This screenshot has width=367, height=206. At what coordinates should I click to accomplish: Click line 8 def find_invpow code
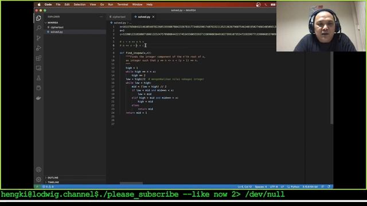[x=135, y=53]
